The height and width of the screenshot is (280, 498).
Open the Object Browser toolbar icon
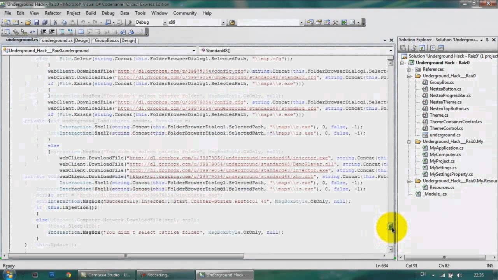pos(327,22)
